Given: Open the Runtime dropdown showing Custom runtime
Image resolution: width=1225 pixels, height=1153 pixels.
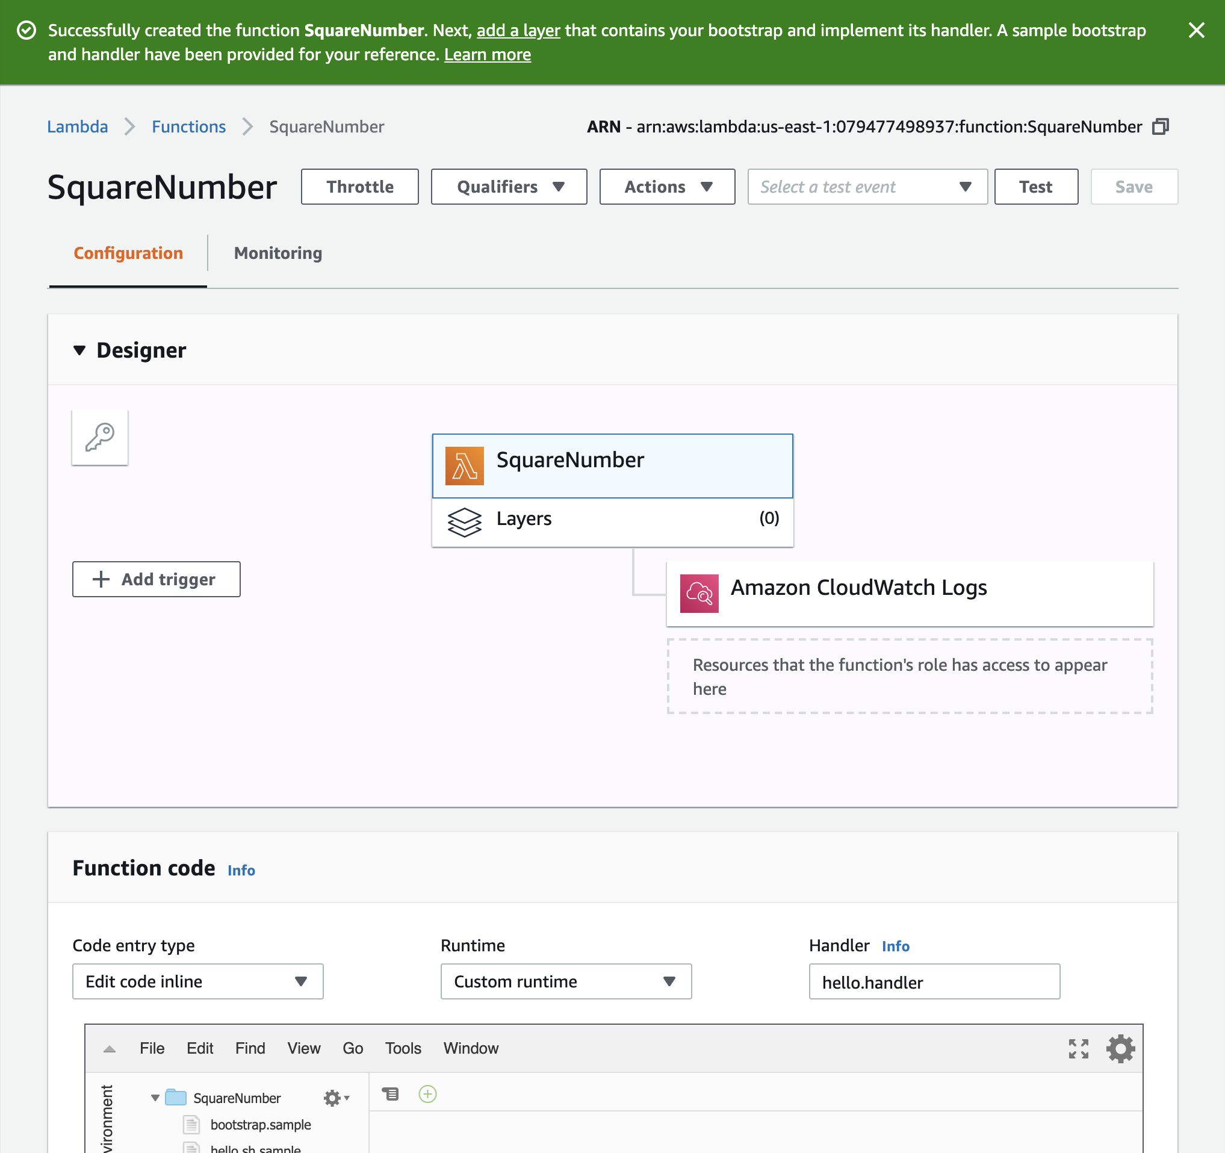Looking at the screenshot, I should [x=566, y=981].
